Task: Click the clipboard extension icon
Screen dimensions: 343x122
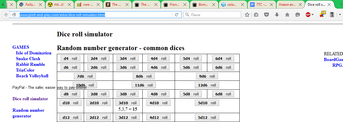Action: tap(332, 15)
